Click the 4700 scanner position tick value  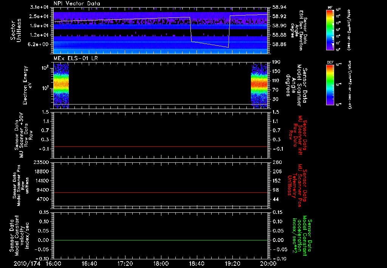(x=42, y=199)
